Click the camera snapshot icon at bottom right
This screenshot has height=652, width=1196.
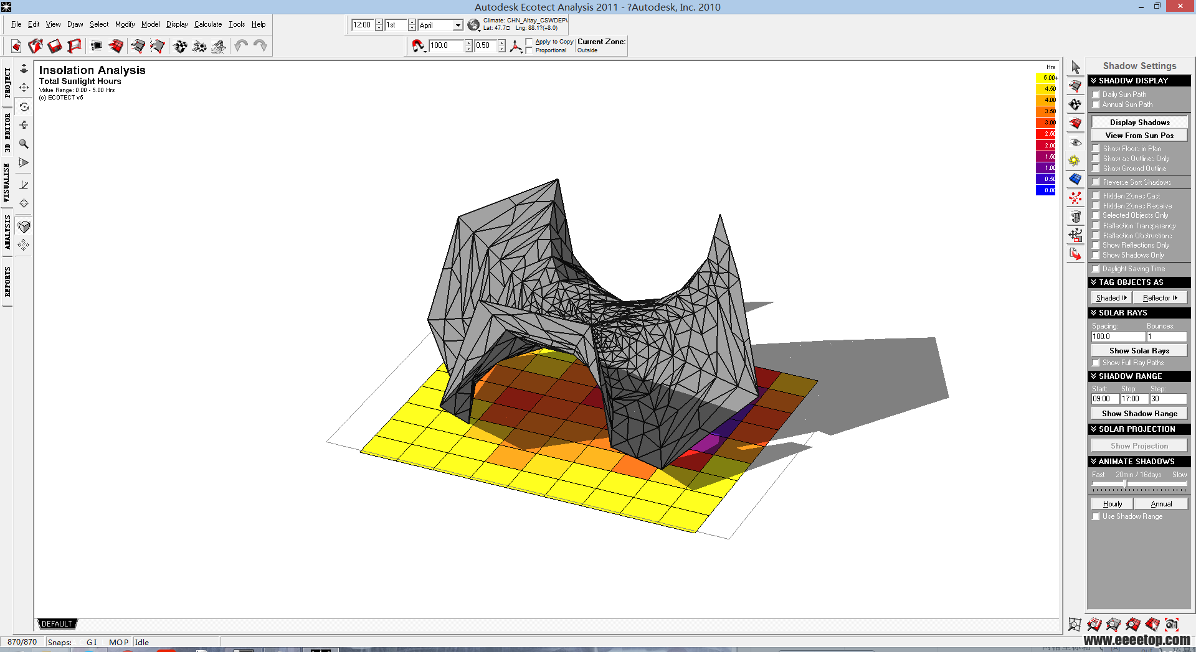click(x=1172, y=624)
